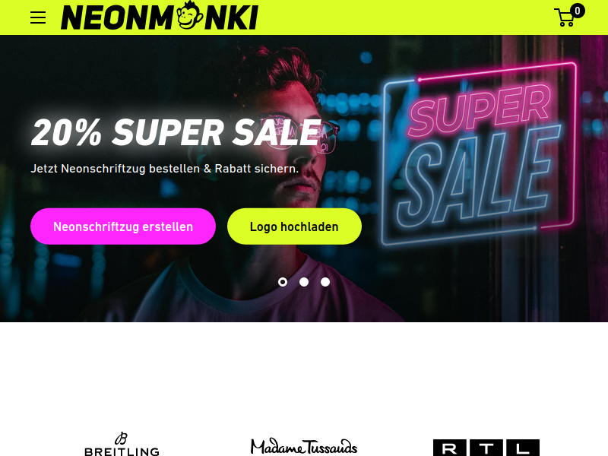Open the hamburger navigation menu

coord(38,17)
